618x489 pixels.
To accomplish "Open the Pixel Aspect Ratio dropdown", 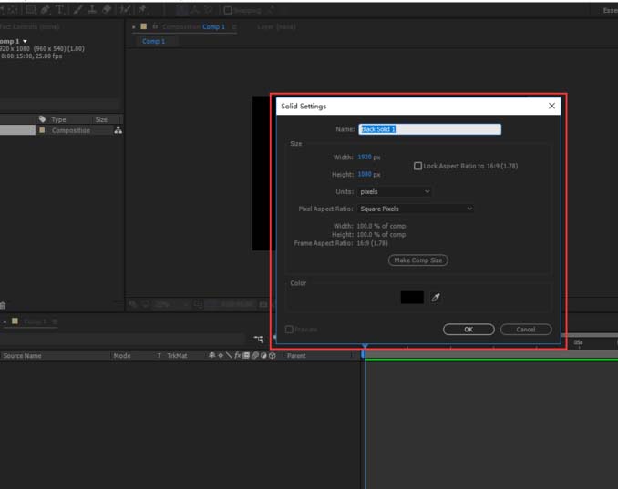I will click(415, 209).
